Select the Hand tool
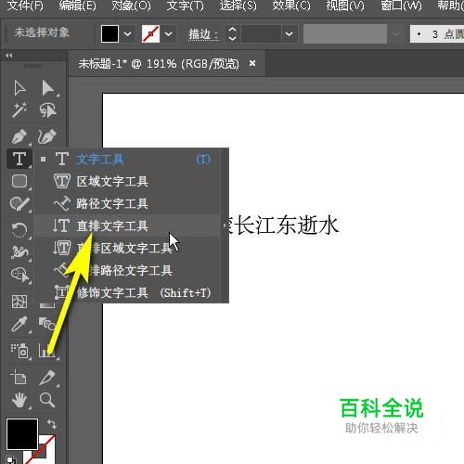 click(19, 400)
